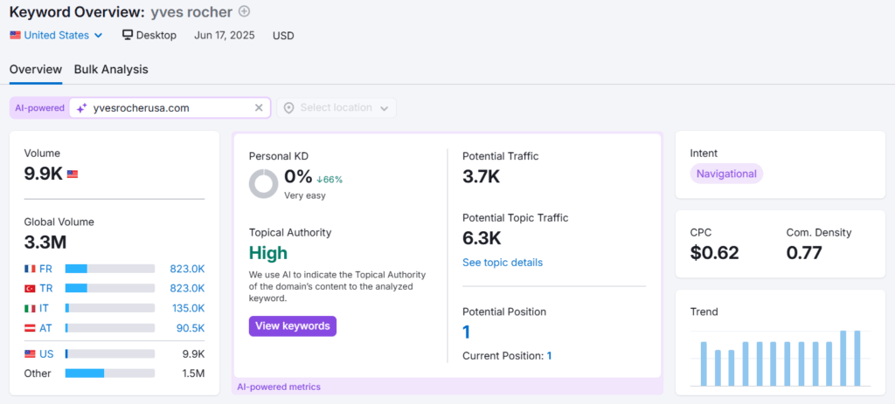Click the Other volume bar

tap(109, 373)
